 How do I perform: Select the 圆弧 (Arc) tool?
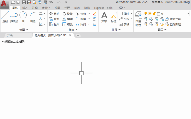point(33,18)
